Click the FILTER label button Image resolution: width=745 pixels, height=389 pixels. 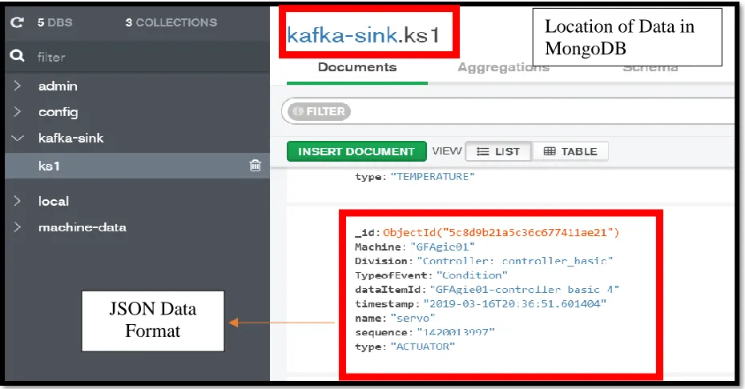point(320,111)
